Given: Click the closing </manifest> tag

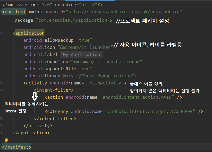Looking at the screenshot, I should [17, 147].
